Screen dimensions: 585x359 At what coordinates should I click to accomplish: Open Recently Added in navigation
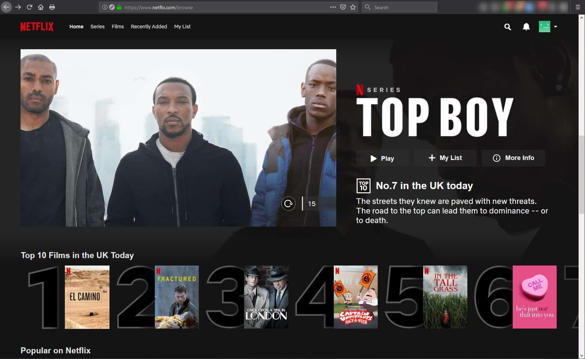click(149, 27)
